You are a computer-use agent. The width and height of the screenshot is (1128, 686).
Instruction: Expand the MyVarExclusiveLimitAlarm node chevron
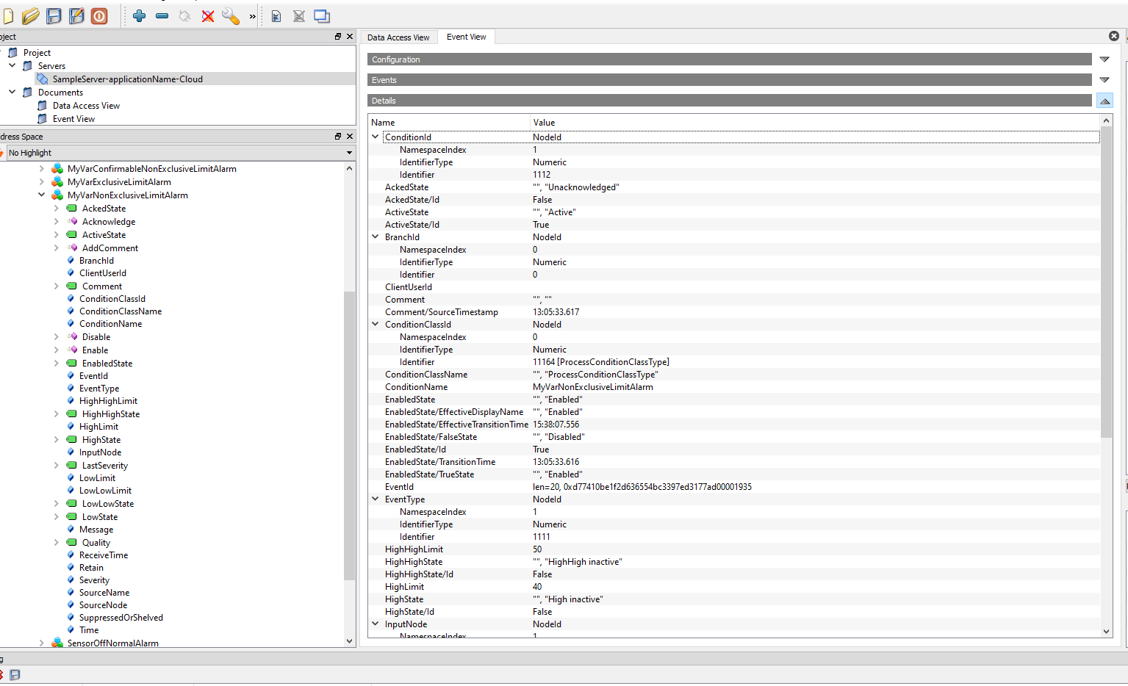pos(42,182)
